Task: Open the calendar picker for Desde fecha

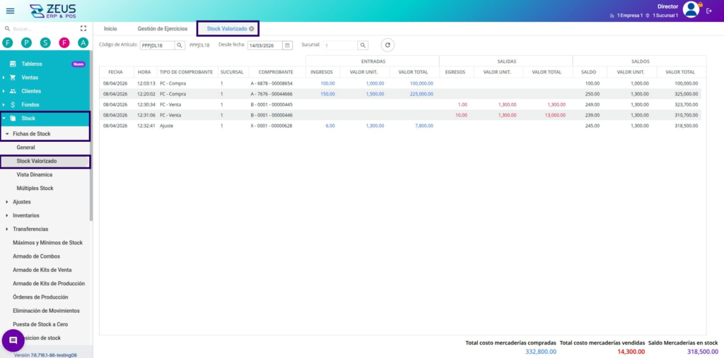Action: [287, 45]
